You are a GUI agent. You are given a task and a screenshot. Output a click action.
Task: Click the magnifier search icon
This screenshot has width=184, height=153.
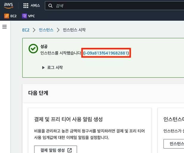point(50,6)
